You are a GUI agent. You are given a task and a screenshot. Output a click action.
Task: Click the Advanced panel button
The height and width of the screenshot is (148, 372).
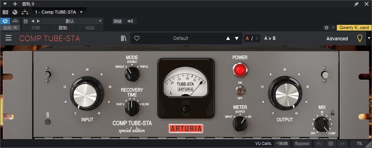[x=337, y=38]
